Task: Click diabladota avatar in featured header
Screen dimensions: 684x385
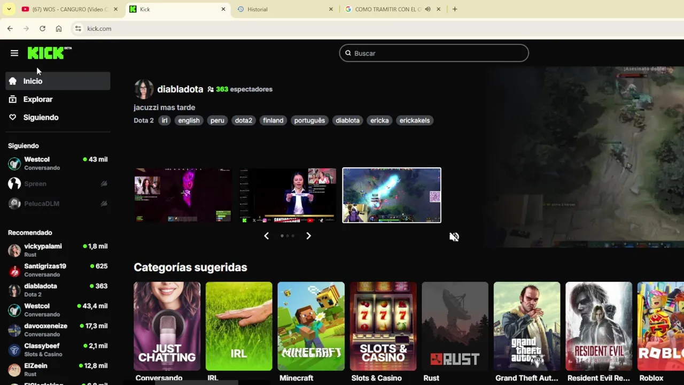Action: click(x=144, y=89)
